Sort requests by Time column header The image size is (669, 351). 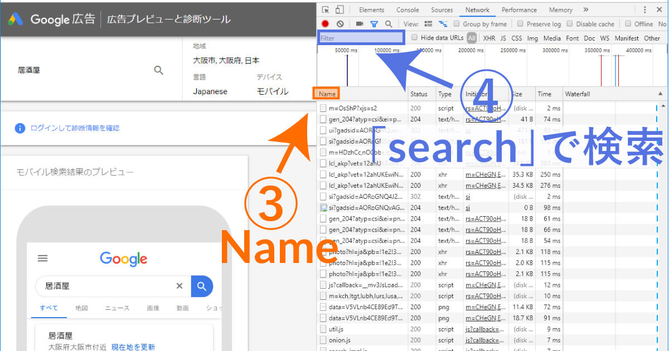coord(549,94)
